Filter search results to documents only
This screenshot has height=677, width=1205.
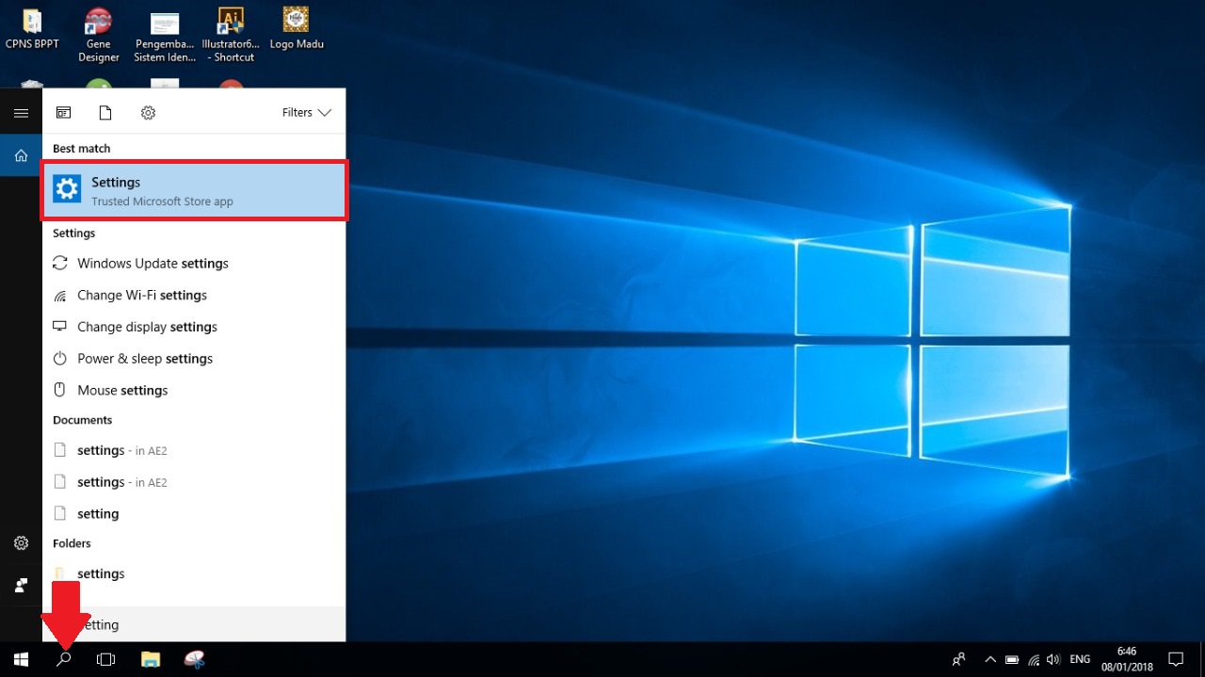[x=105, y=113]
